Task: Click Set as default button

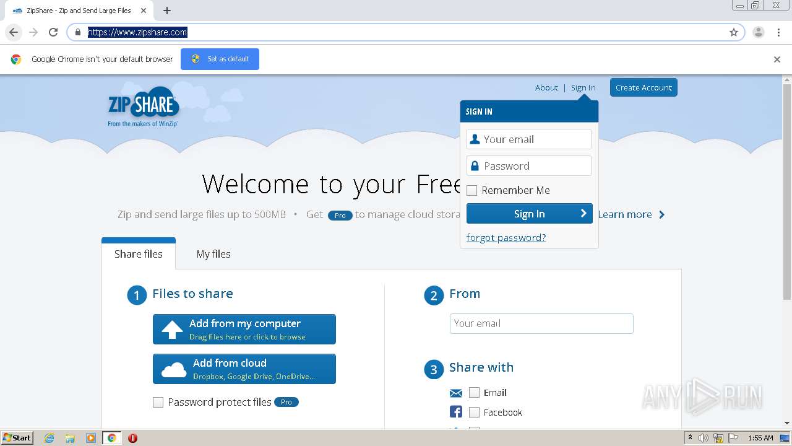Action: click(x=220, y=59)
